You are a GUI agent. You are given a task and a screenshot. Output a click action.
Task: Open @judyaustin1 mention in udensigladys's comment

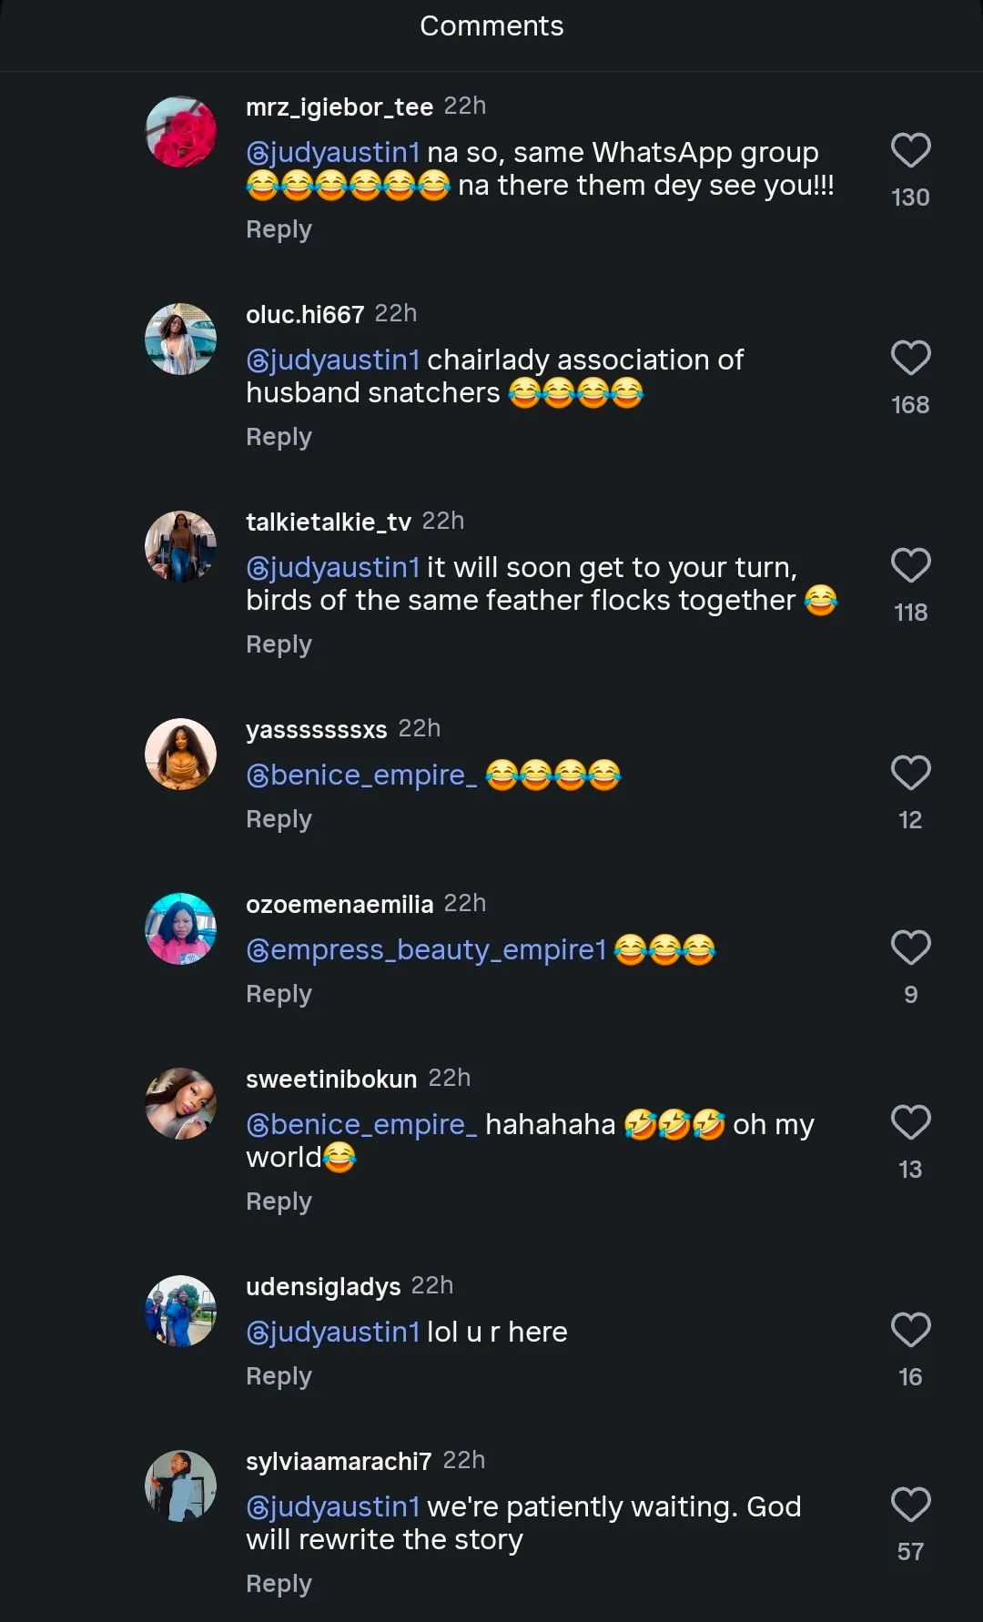(x=333, y=1332)
